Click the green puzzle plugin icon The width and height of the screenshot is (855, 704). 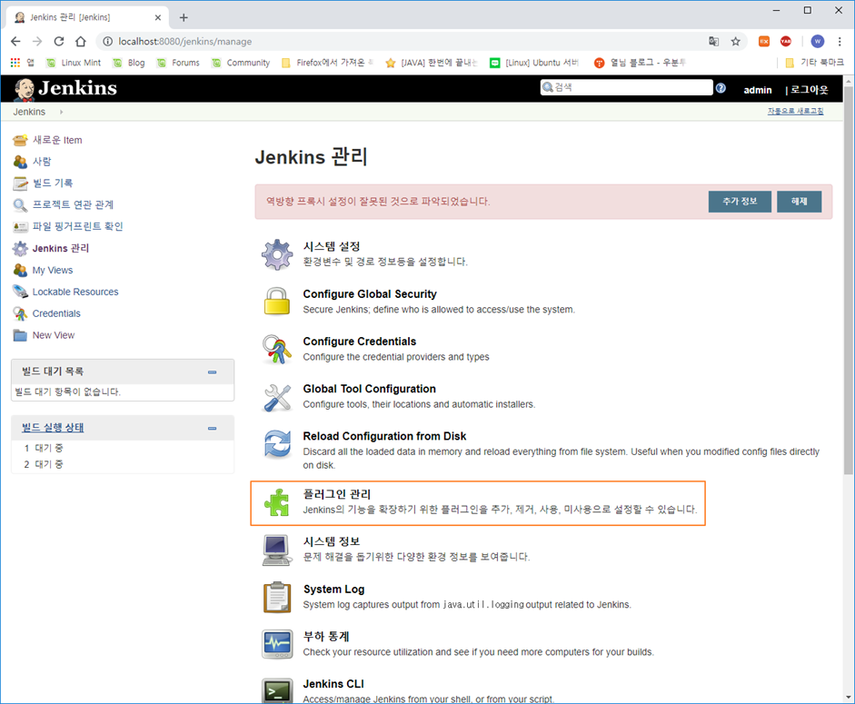[x=277, y=502]
